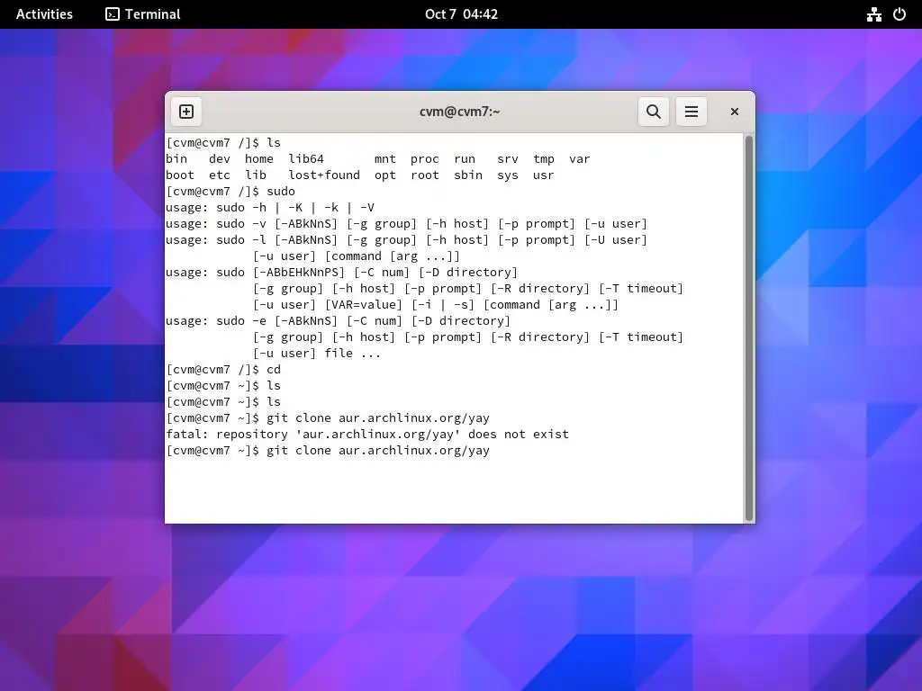This screenshot has height=691, width=922.
Task: Open the Activities overview
Action: 44,14
